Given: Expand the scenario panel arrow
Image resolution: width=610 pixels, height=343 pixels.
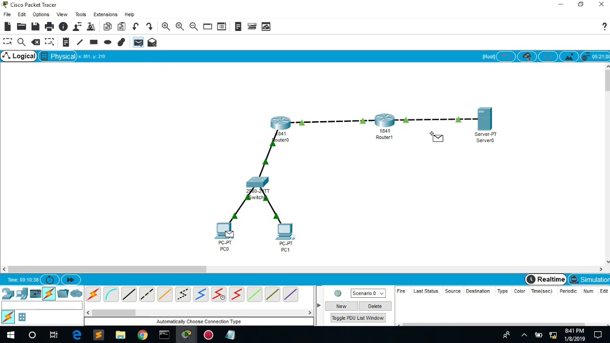Looking at the screenshot, I should [319, 305].
